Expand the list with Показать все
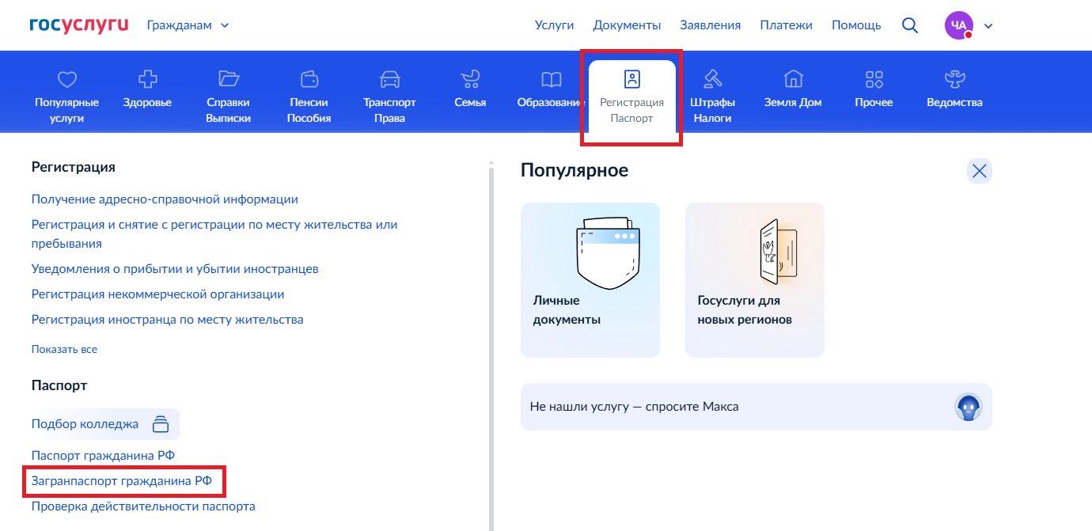 (x=64, y=349)
